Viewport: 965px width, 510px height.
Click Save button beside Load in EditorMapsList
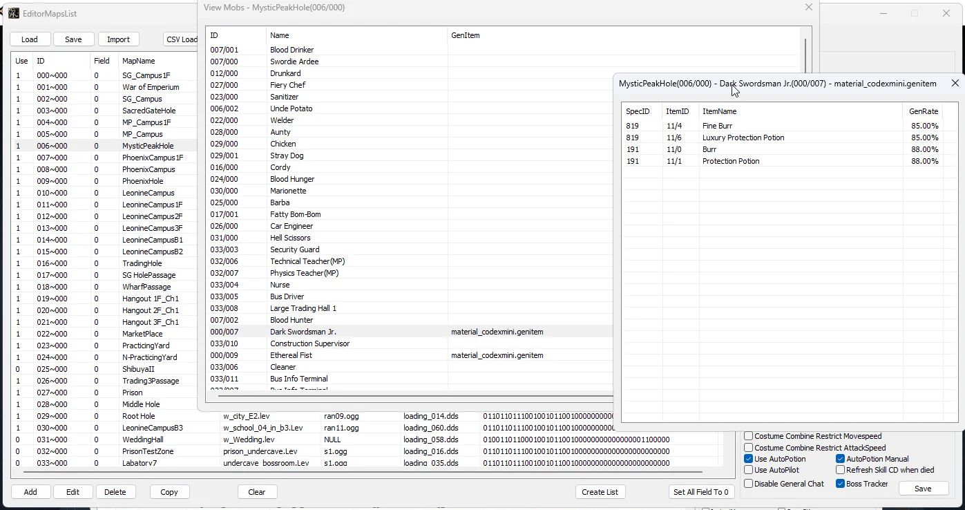click(74, 39)
